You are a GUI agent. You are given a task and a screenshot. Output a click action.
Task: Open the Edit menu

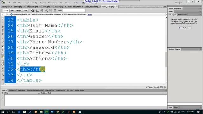pyautogui.click(x=14, y=3)
